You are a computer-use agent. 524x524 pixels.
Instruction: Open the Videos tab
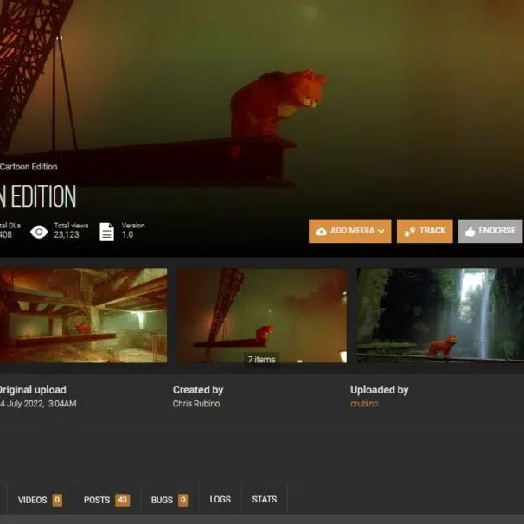point(40,500)
